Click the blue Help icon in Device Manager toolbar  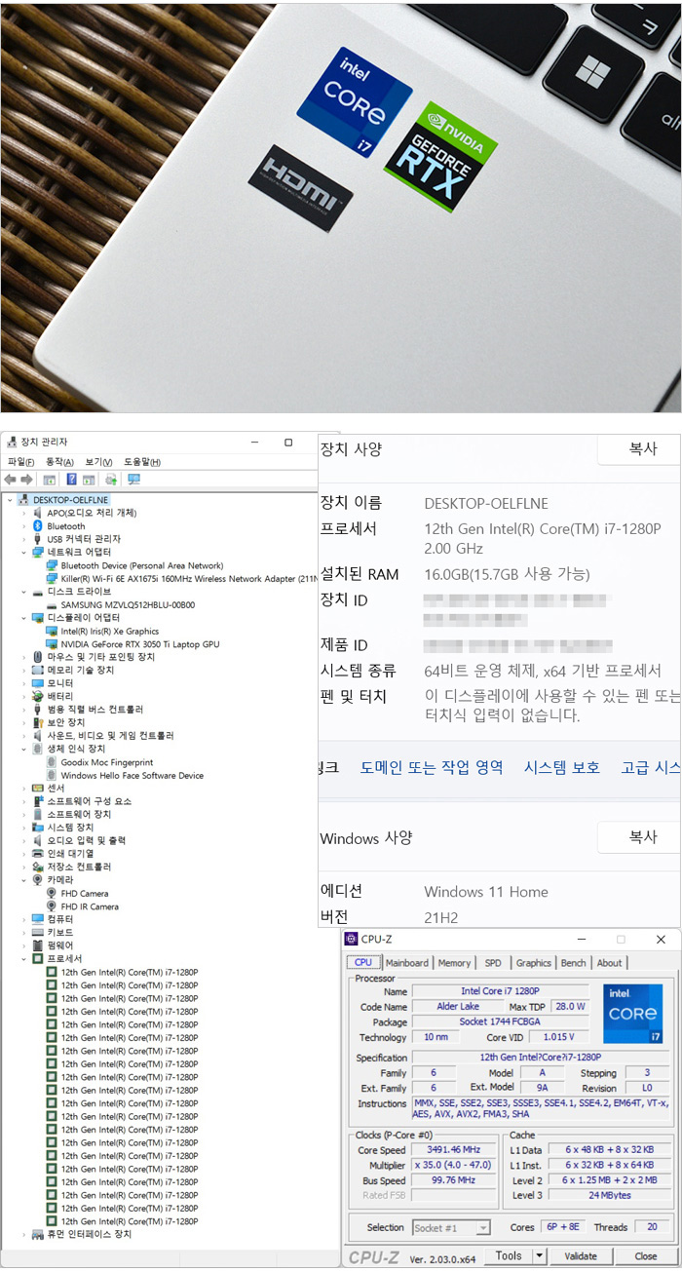coord(71,480)
